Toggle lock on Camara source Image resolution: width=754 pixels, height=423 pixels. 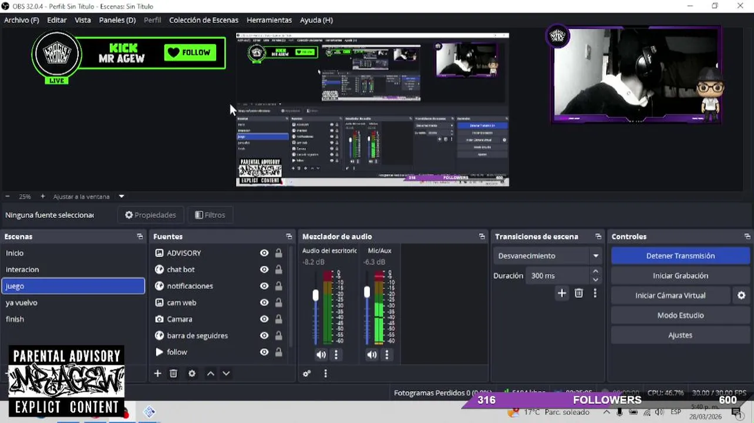coord(278,319)
